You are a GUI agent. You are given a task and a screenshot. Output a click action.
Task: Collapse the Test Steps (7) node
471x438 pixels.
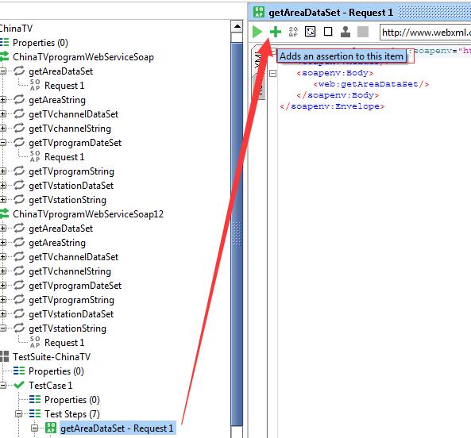[18, 414]
